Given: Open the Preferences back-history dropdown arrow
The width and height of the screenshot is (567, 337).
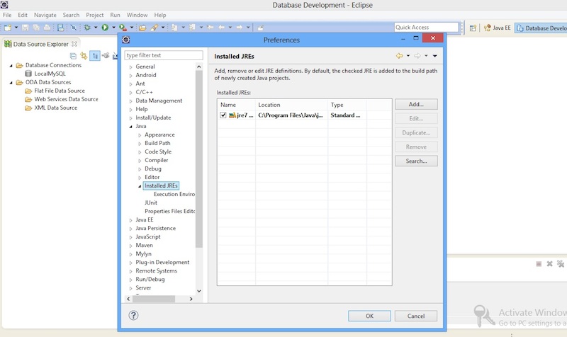Looking at the screenshot, I should 408,56.
